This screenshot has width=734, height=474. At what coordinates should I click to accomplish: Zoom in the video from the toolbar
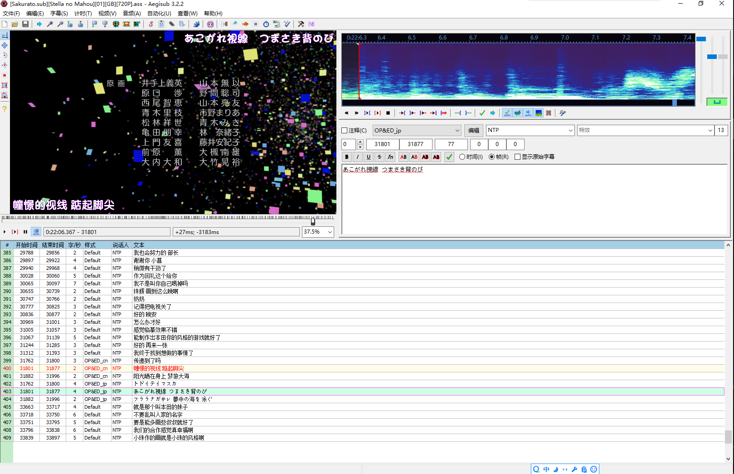[50, 24]
